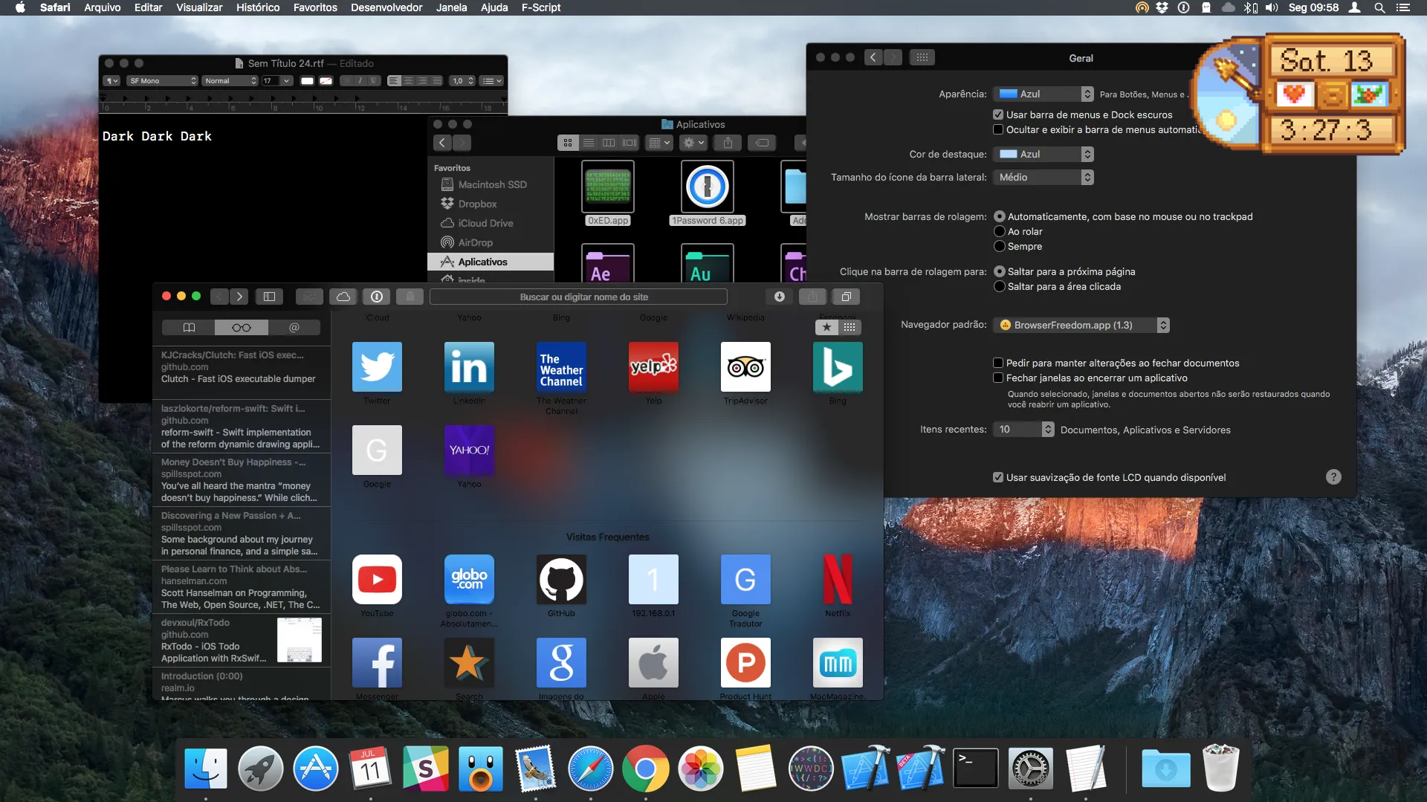Image resolution: width=1427 pixels, height=802 pixels.
Task: Open The Weather Channel favorite tile
Action: coord(561,366)
